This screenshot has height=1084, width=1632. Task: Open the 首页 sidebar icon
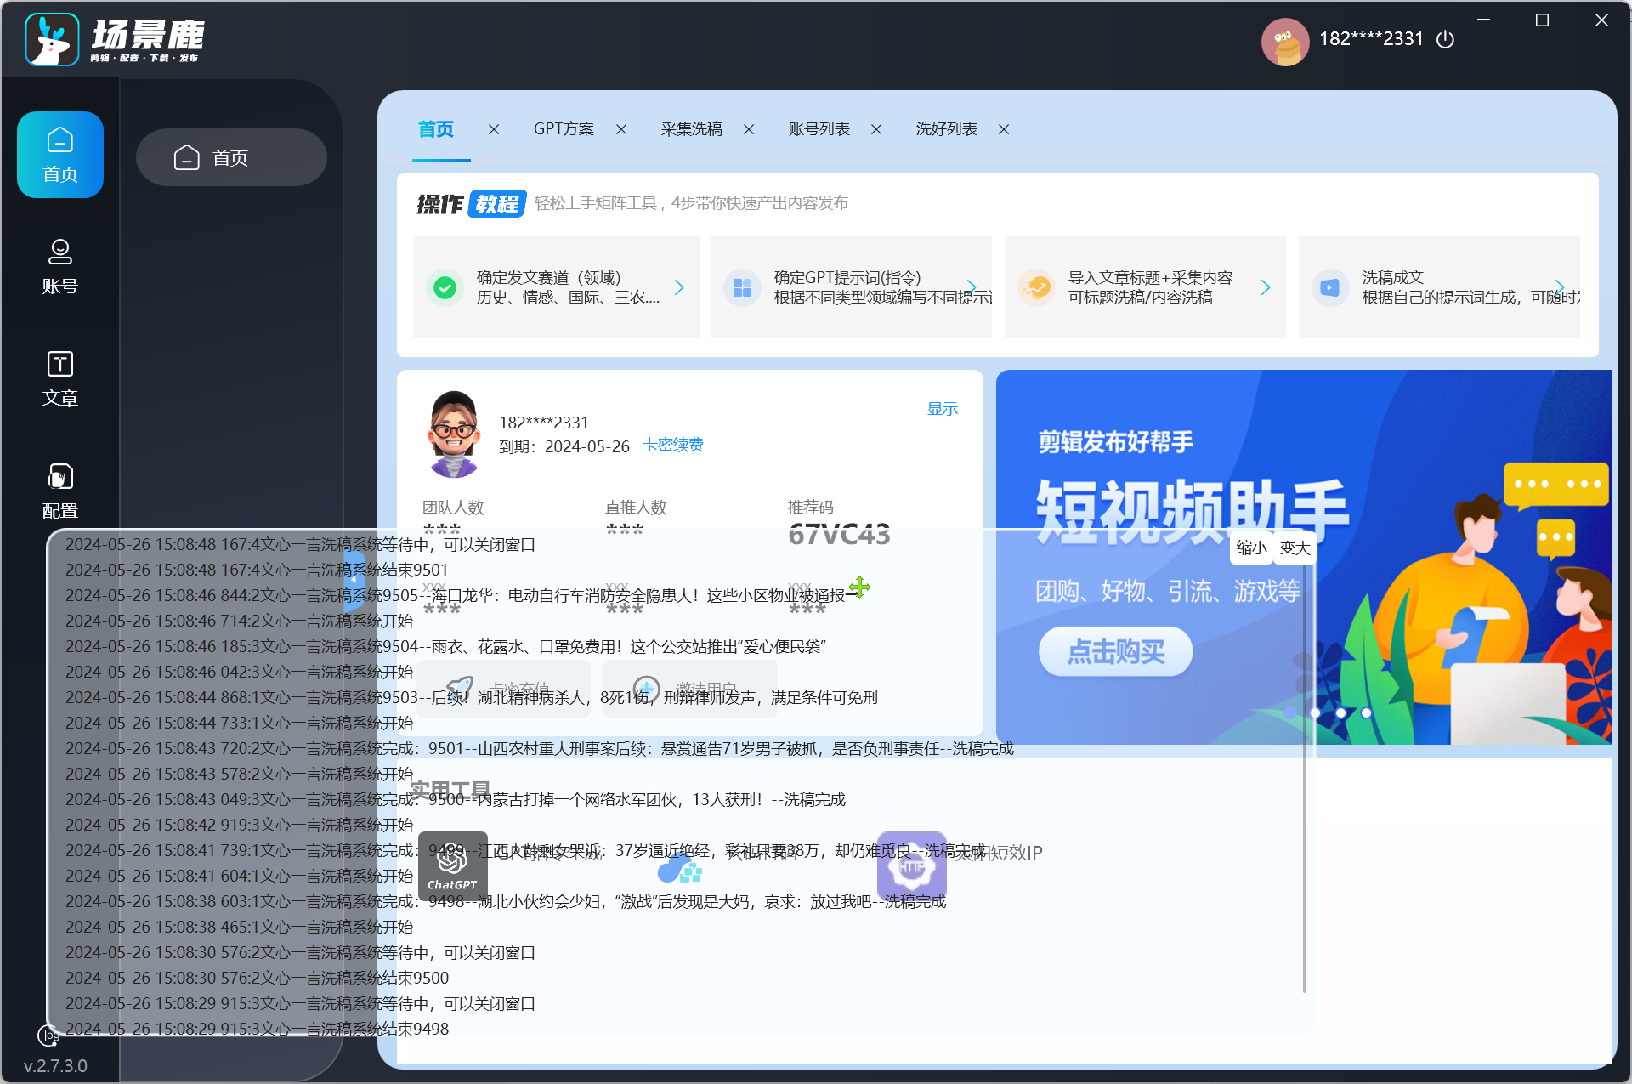click(60, 155)
